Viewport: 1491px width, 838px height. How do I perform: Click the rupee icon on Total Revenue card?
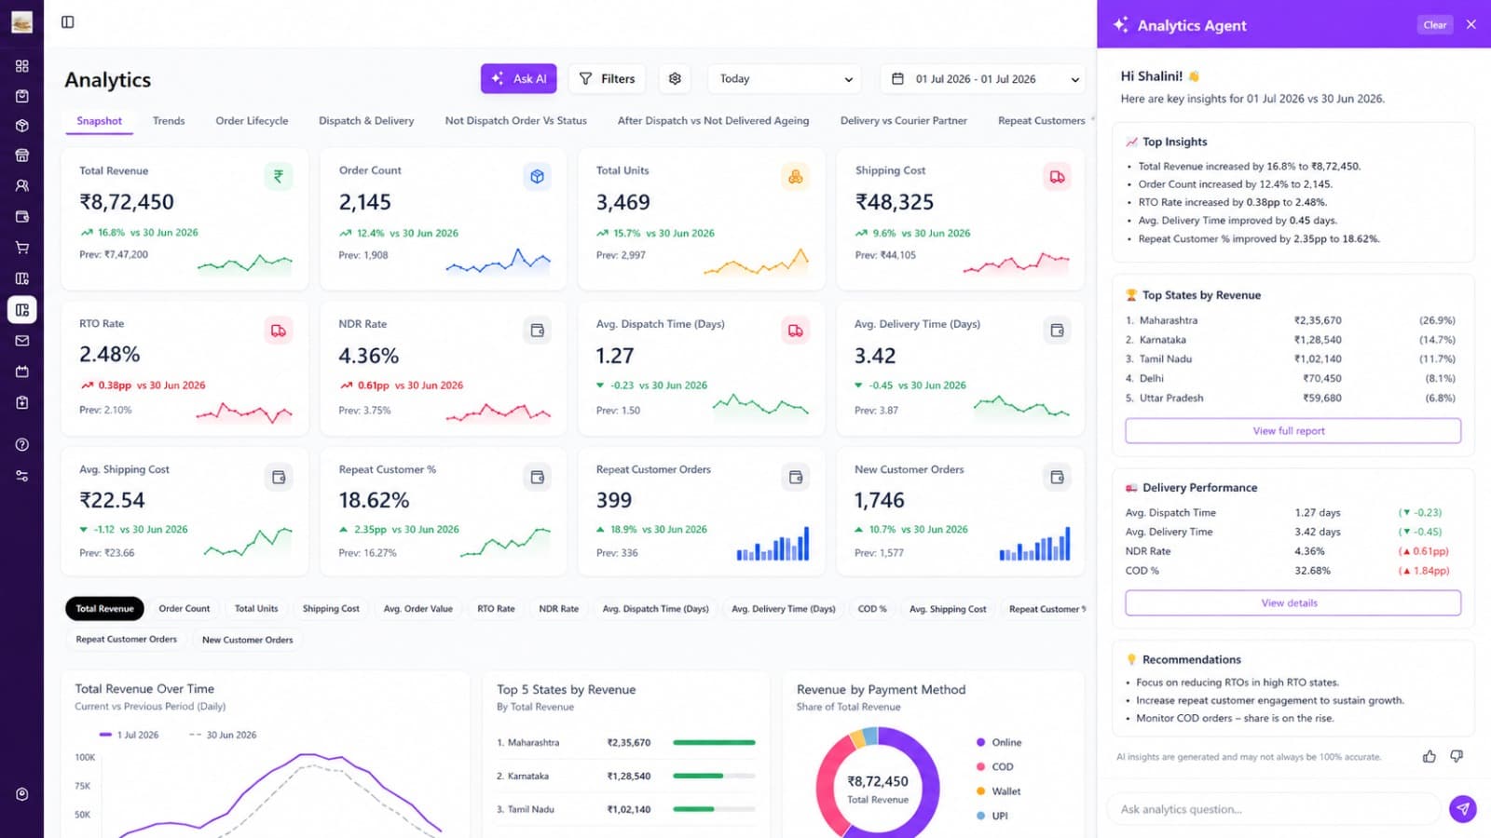point(279,176)
